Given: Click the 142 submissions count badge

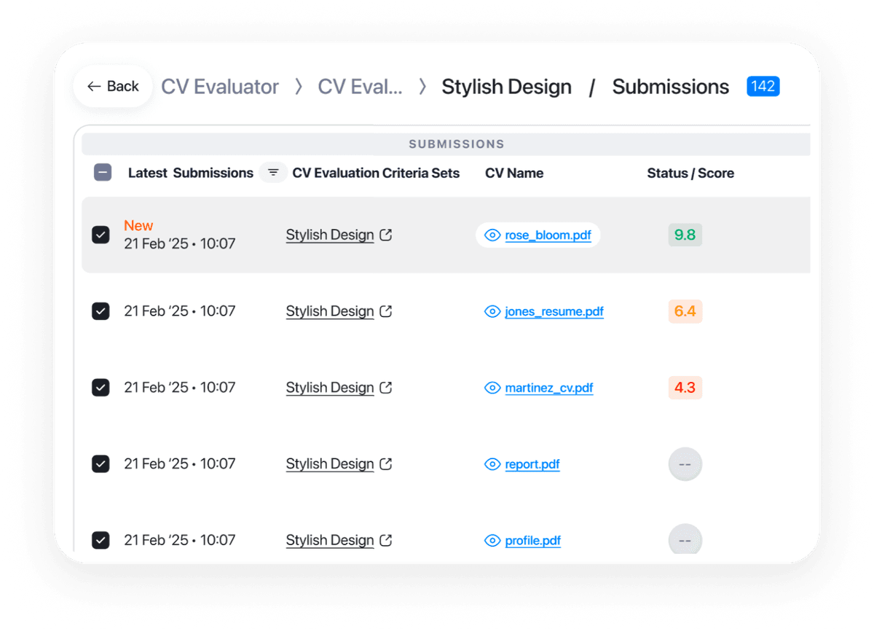Looking at the screenshot, I should tap(763, 86).
